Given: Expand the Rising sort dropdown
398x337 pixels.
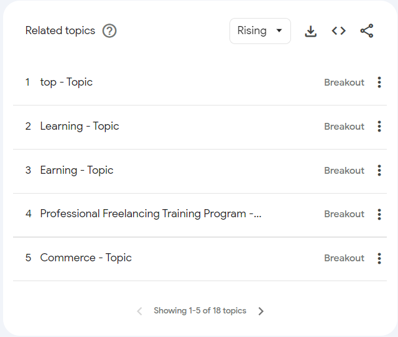Looking at the screenshot, I should coord(260,31).
